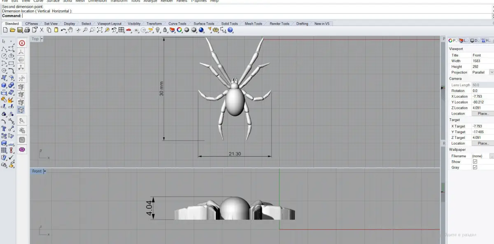Image resolution: width=494 pixels, height=244 pixels.
Task: Click the Paste clipboard icon
Action: [56, 30]
